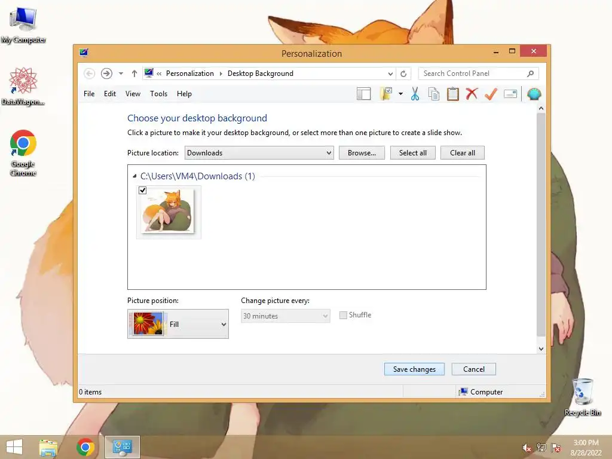Go up one level with Up arrow
The height and width of the screenshot is (459, 612).
134,74
